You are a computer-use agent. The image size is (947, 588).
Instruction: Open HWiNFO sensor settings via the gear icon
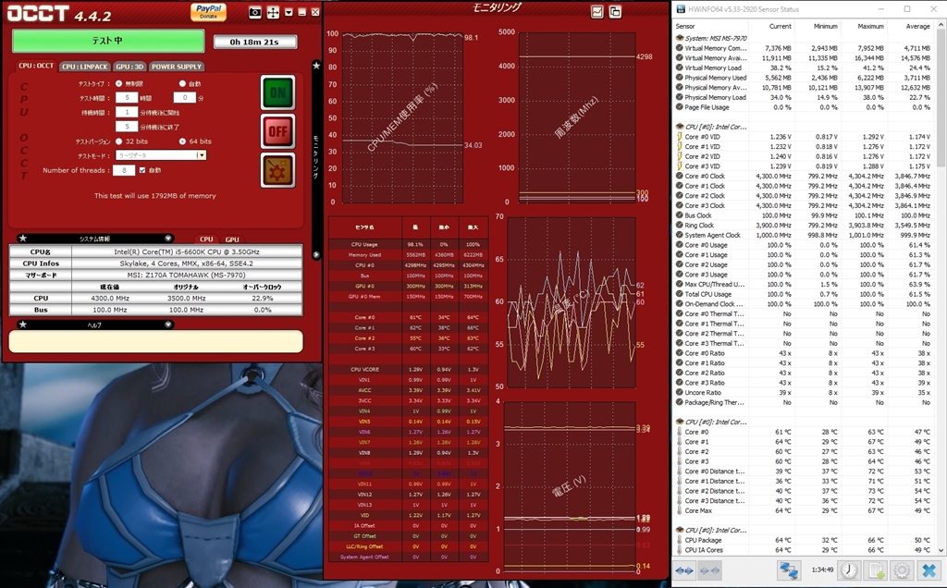pyautogui.click(x=902, y=570)
